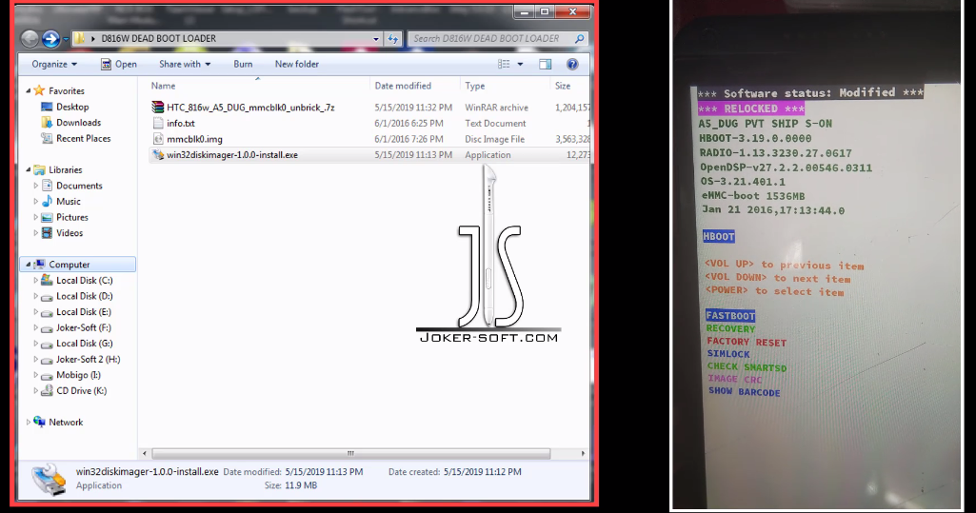Screen dimensions: 976x513
Task: Click the horizontal scrollbar left arrow
Action: 145,453
